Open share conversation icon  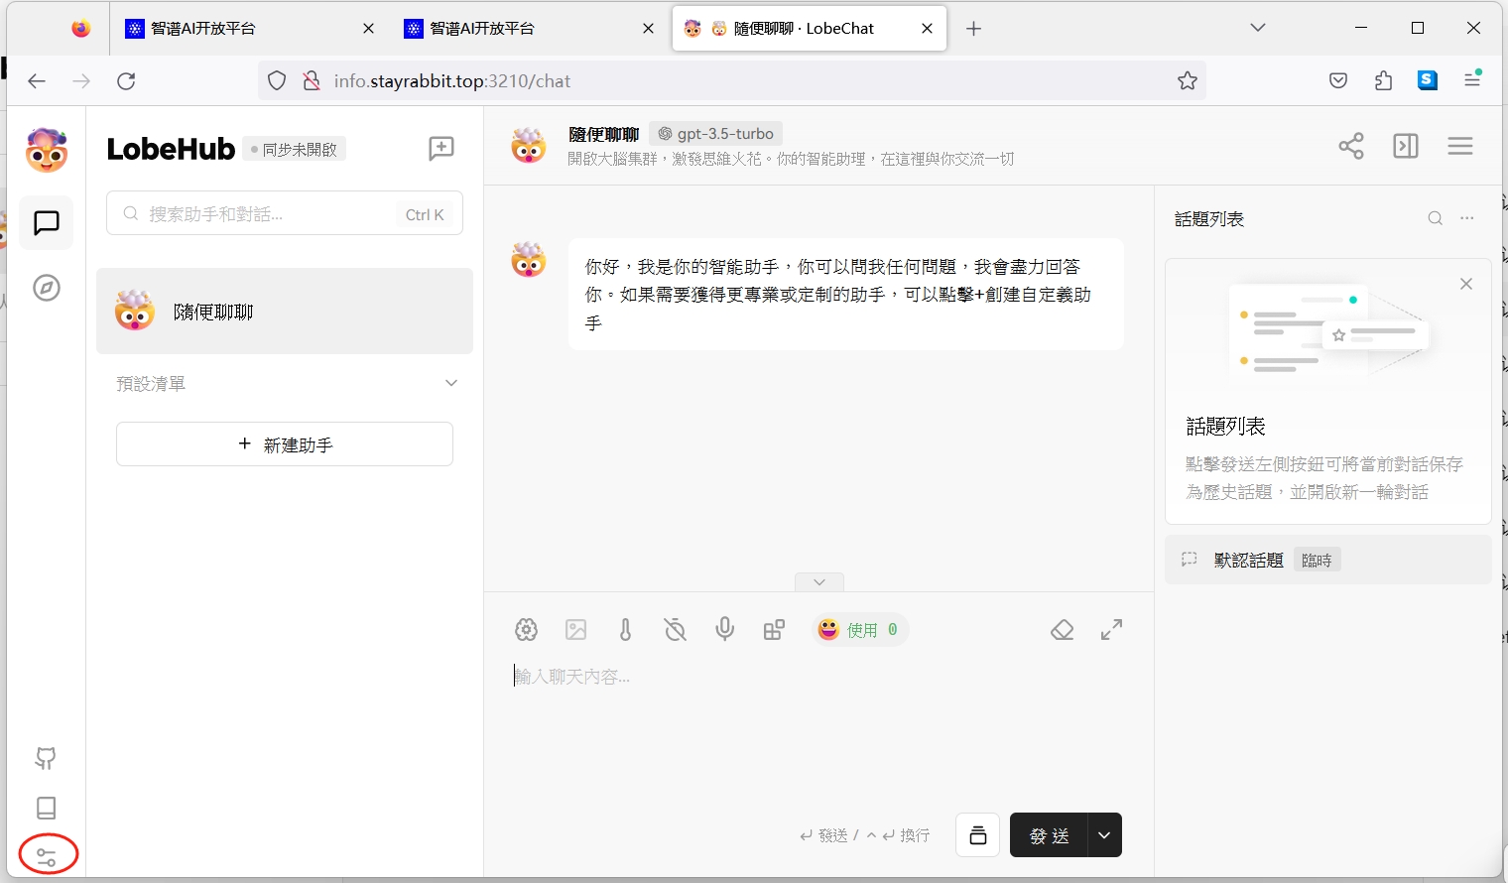point(1351,146)
